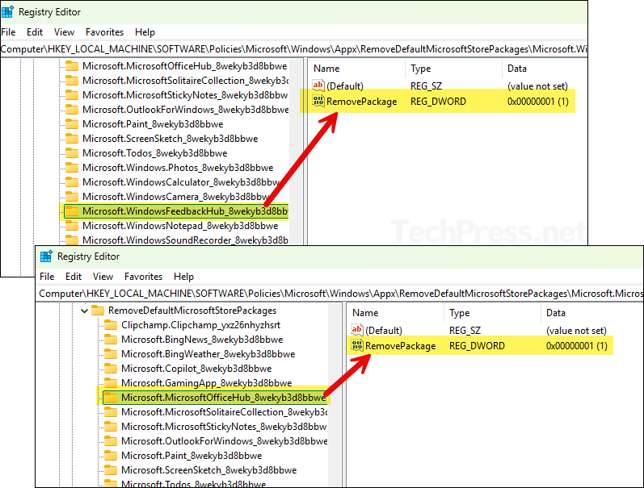The image size is (644, 488).
Task: Select Microsoft.MicrosoftOfficeHub folder icon in back window
Action: point(72,66)
